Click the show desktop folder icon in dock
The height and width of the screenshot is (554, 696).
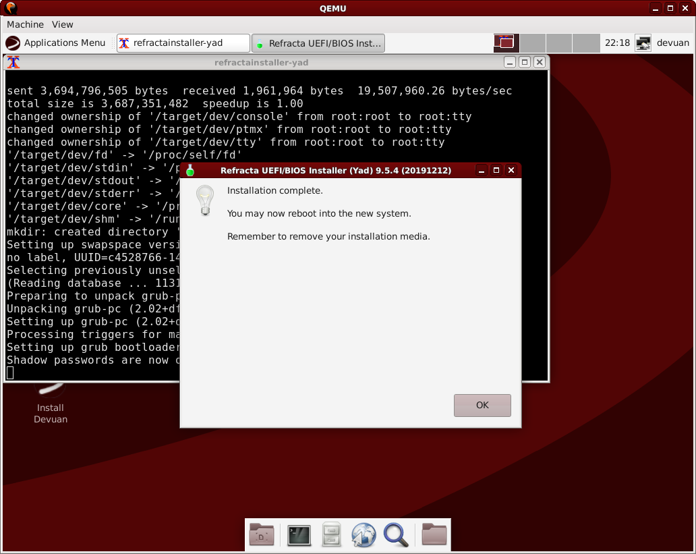[x=262, y=535]
